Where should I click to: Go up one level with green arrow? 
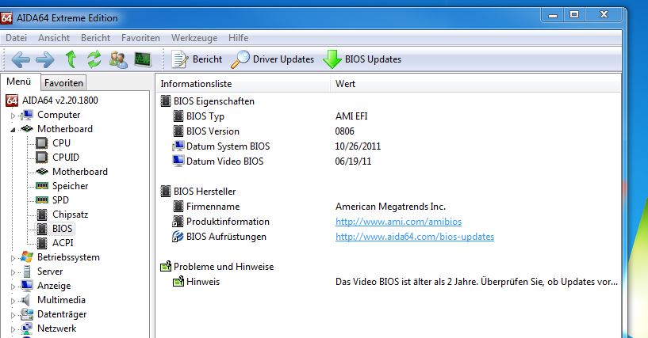click(x=71, y=59)
